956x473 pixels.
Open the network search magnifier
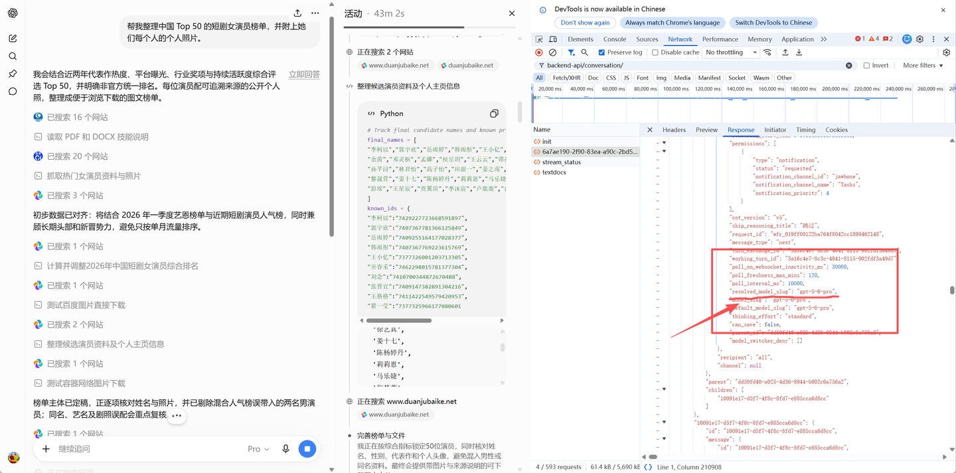point(585,52)
